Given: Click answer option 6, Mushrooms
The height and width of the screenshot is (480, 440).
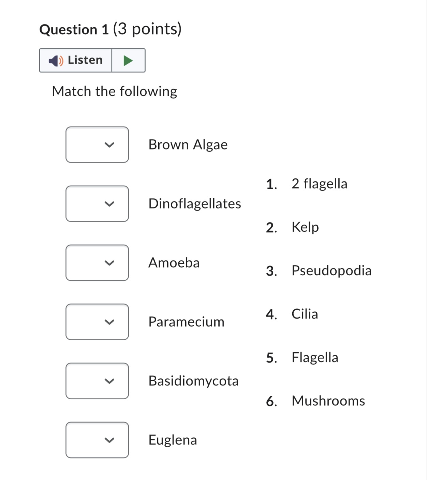Looking at the screenshot, I should (x=316, y=401).
